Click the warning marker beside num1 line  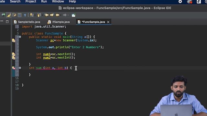[14, 54]
